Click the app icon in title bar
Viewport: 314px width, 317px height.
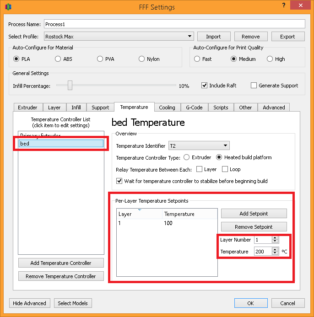(8, 7)
